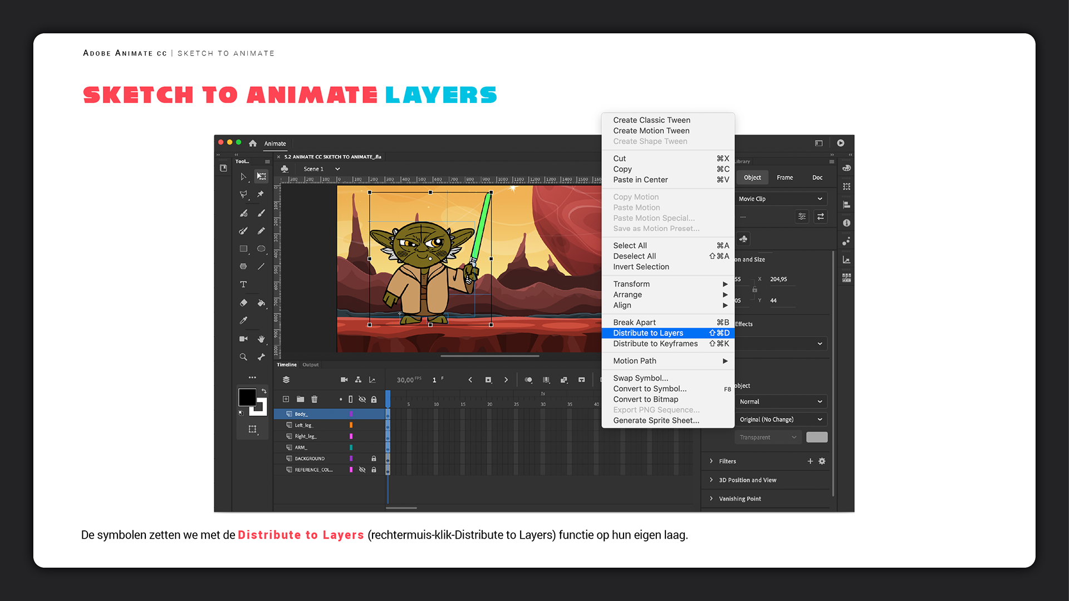Image resolution: width=1069 pixels, height=601 pixels.
Task: Choose Distribute to Layers from context menu
Action: click(648, 333)
